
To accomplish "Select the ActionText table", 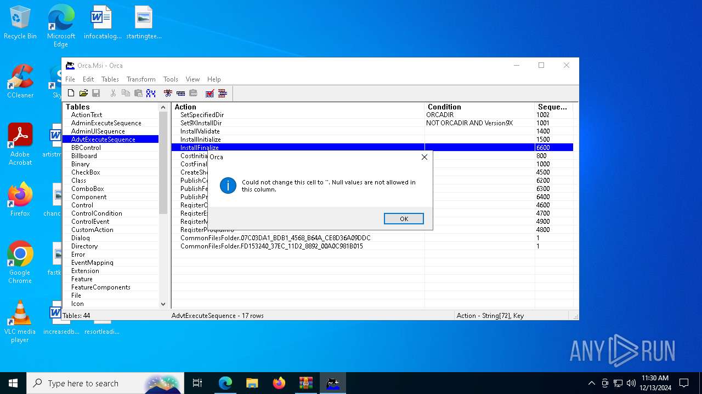I will [87, 115].
